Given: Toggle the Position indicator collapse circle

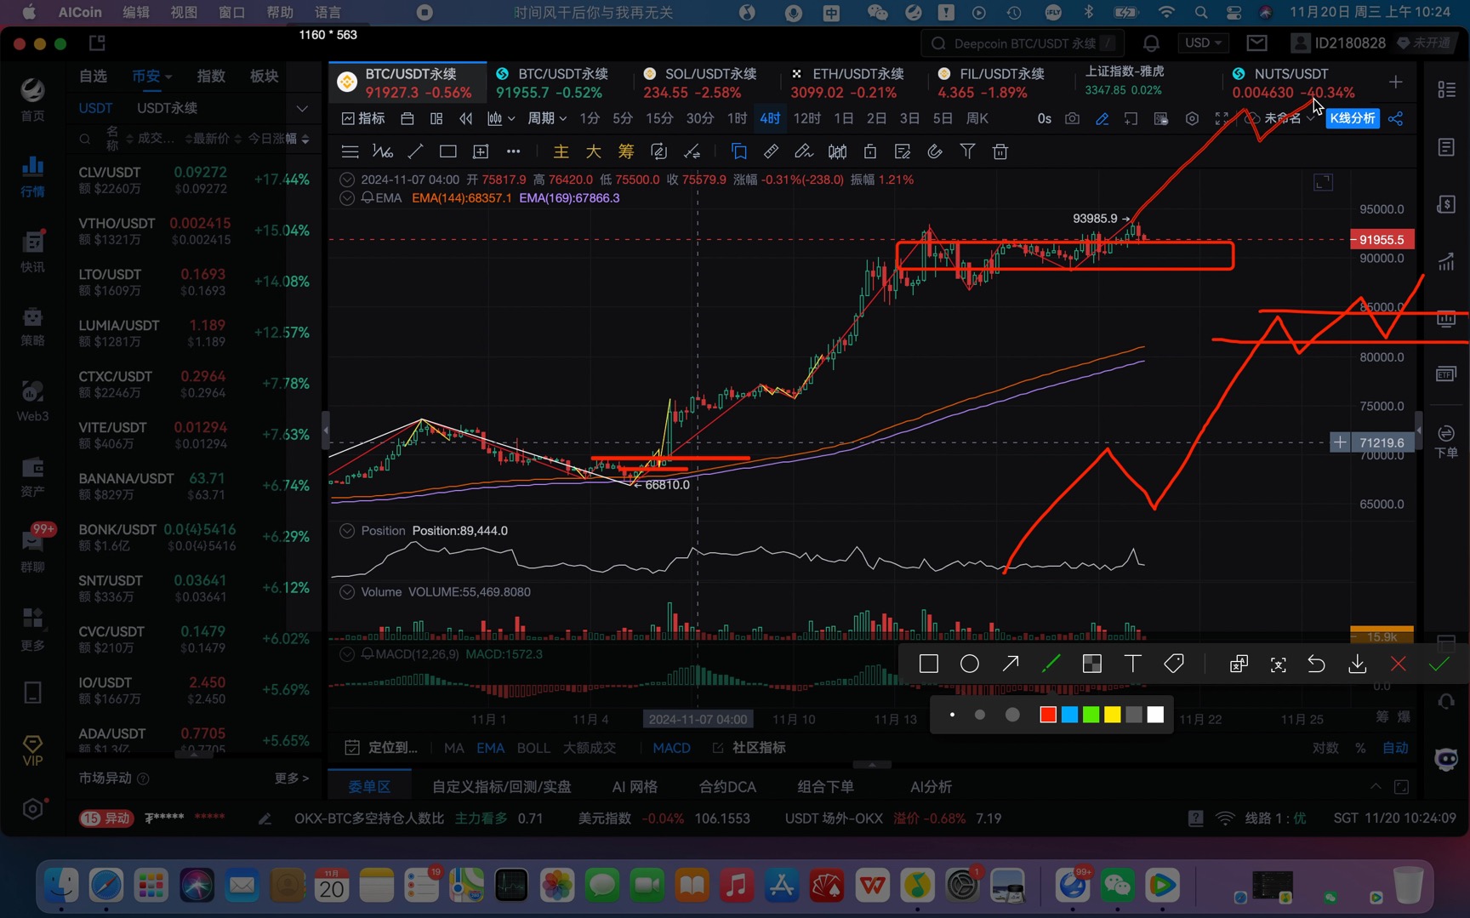Looking at the screenshot, I should click(x=347, y=530).
